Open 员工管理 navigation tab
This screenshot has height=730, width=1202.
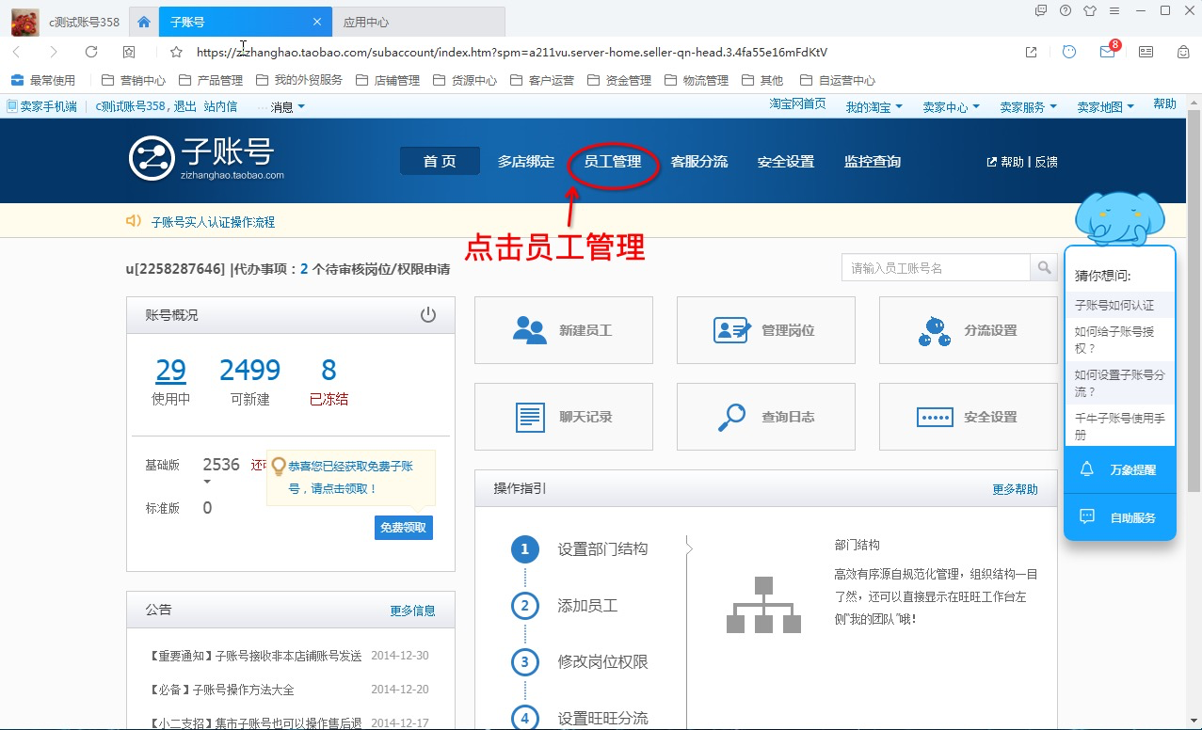(613, 162)
